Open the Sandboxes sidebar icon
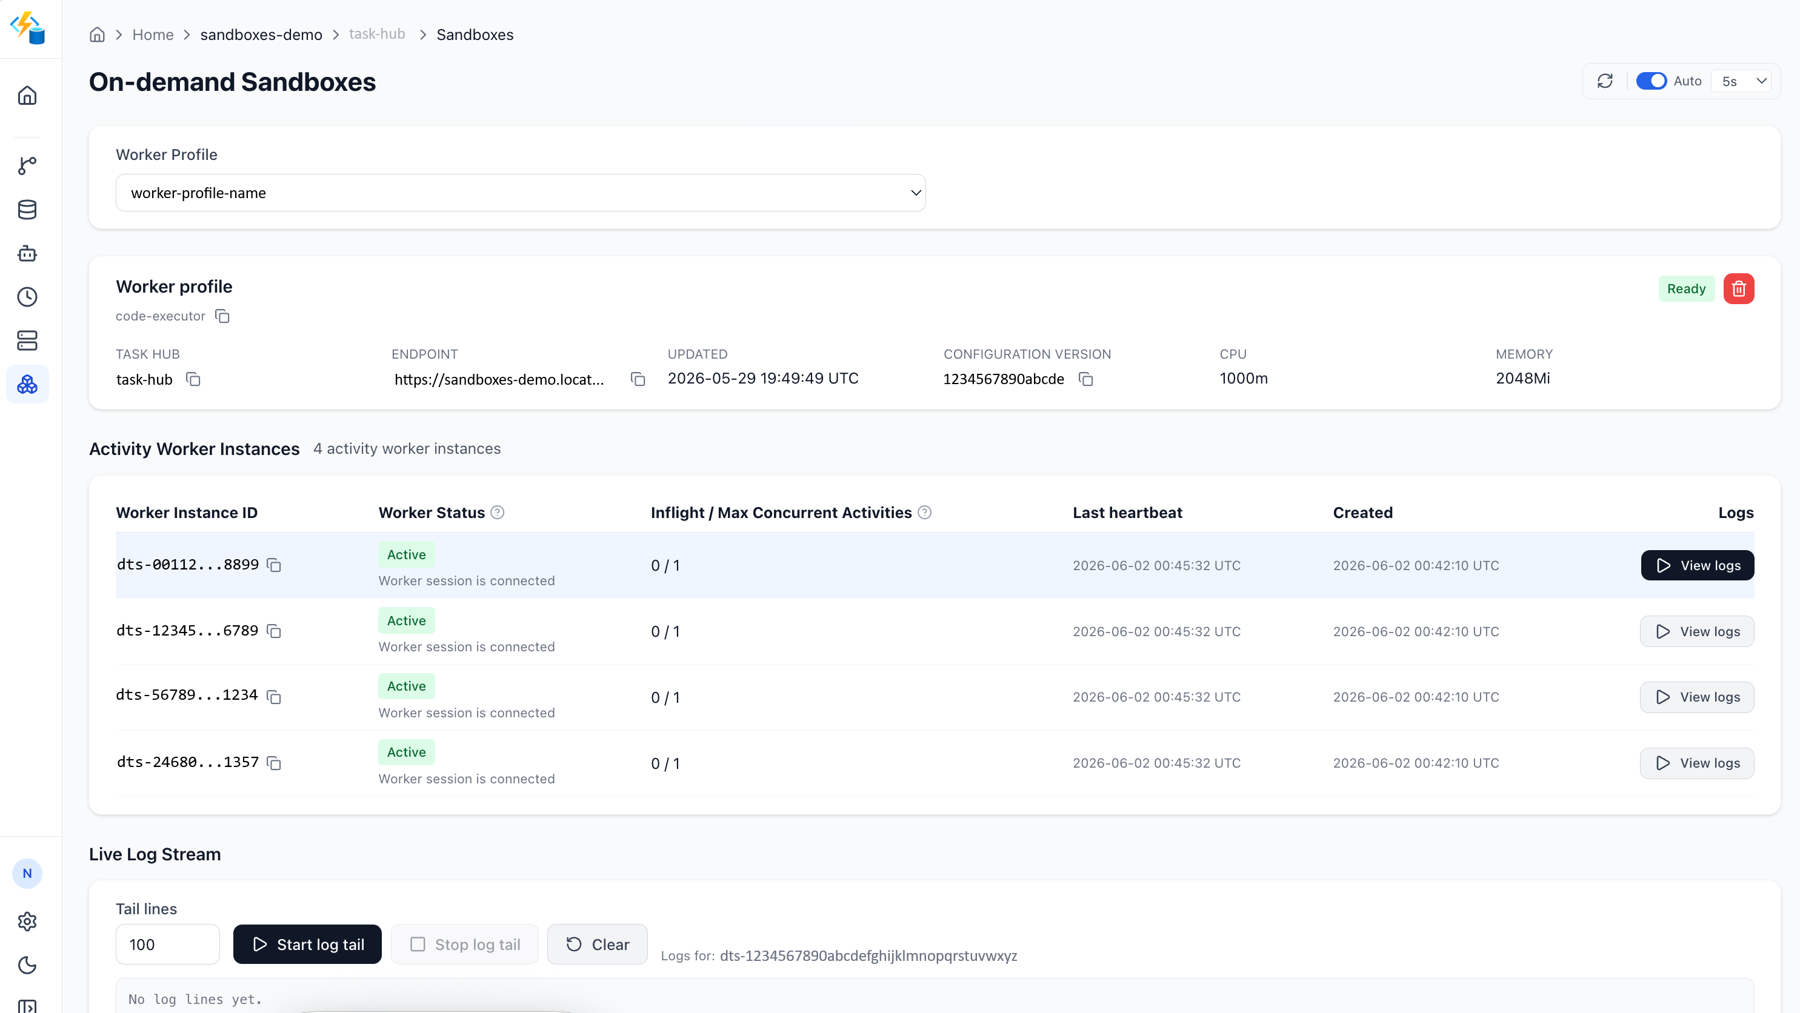The image size is (1800, 1013). pyautogui.click(x=27, y=384)
